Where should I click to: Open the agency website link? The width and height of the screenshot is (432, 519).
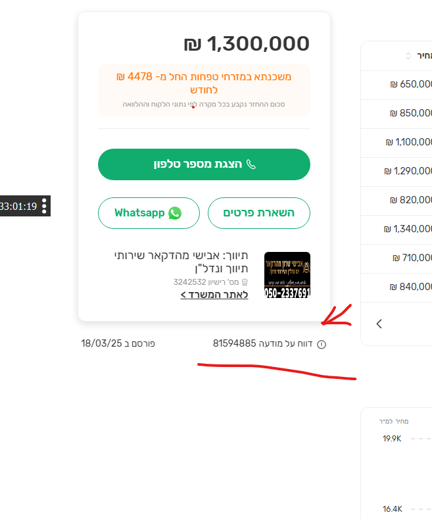coord(214,295)
